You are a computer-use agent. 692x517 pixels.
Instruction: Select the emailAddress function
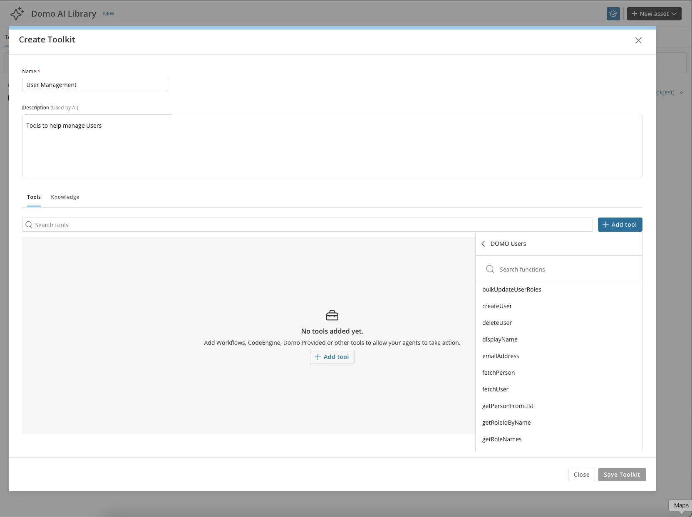[559, 356]
